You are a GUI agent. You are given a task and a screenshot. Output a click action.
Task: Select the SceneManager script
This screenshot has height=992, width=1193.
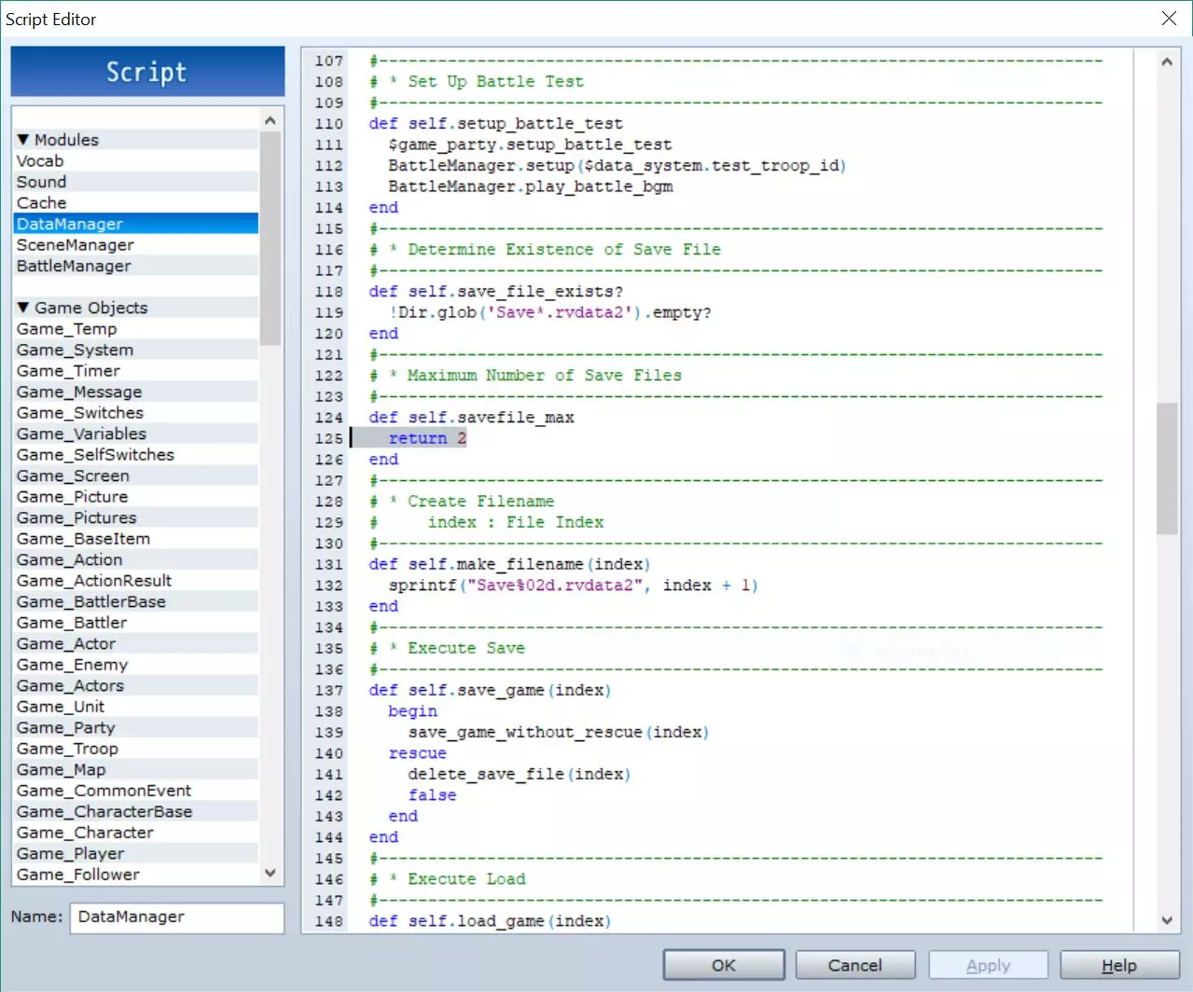point(76,245)
